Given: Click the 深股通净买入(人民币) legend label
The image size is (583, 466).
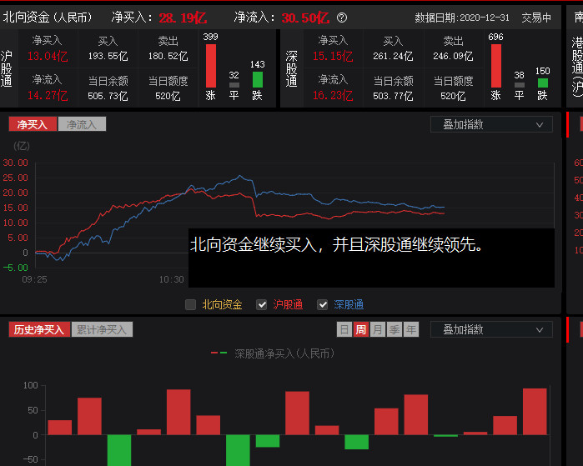Looking at the screenshot, I should coord(284,353).
